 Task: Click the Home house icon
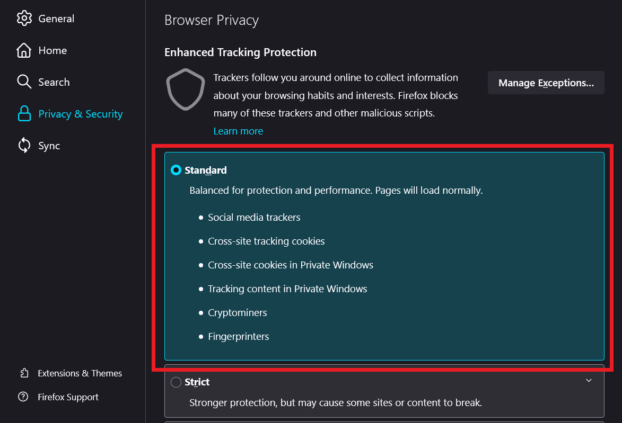point(24,50)
